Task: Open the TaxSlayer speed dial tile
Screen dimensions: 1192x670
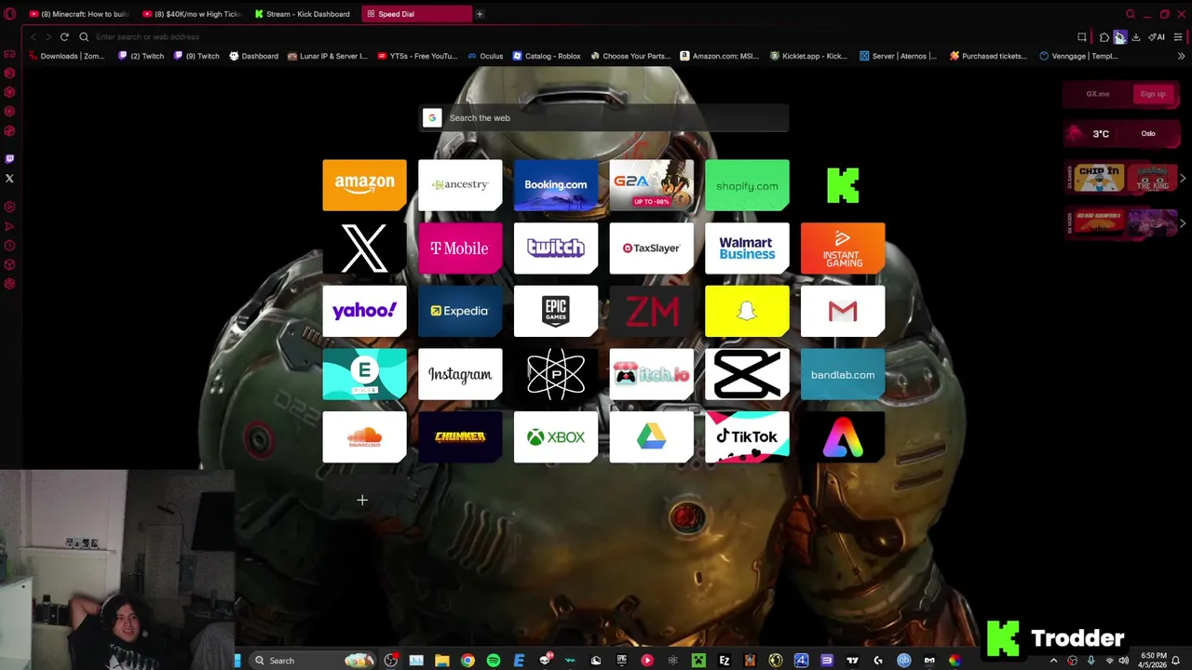Action: (651, 248)
